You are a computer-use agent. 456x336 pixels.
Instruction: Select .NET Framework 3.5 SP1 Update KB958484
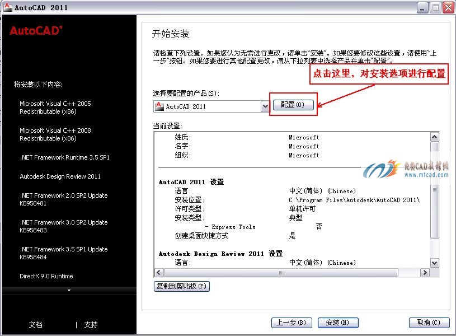point(64,253)
